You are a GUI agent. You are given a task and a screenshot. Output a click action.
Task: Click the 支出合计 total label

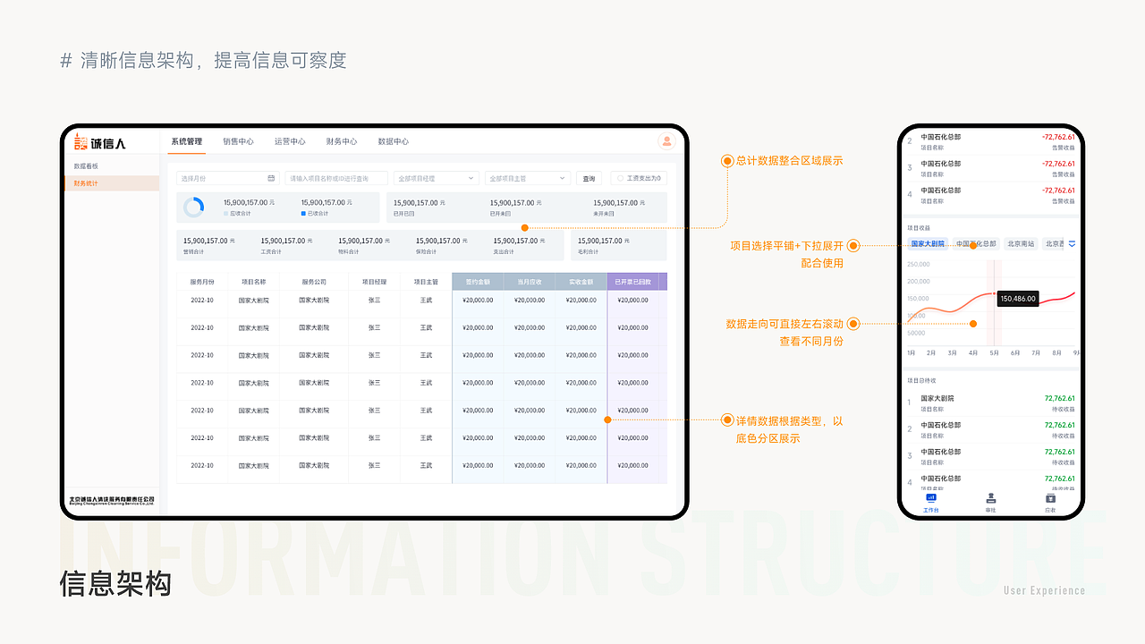[503, 252]
